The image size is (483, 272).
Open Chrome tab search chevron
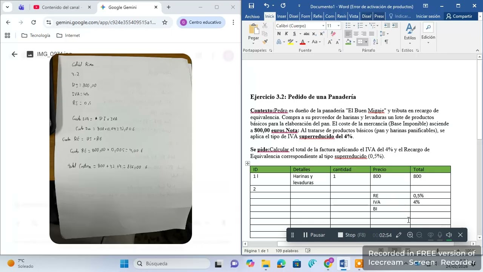(x=7, y=7)
